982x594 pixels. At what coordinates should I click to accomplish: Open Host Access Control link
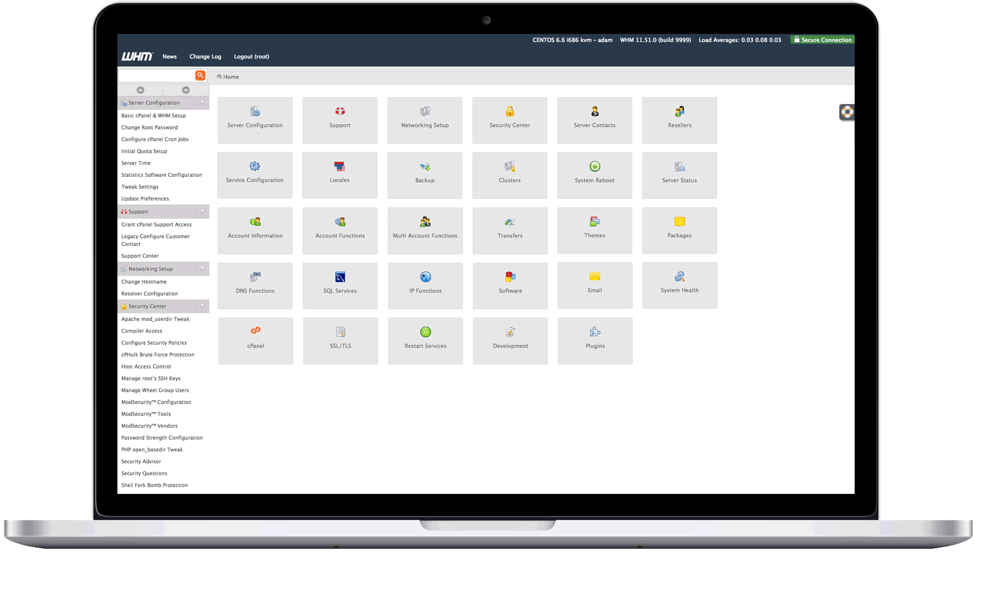click(x=146, y=367)
